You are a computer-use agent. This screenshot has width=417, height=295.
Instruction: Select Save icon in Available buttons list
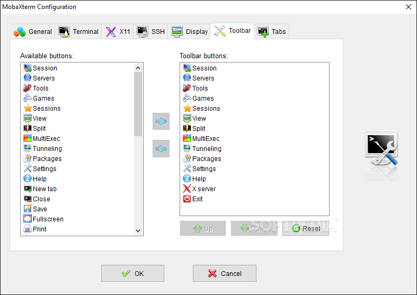click(28, 209)
